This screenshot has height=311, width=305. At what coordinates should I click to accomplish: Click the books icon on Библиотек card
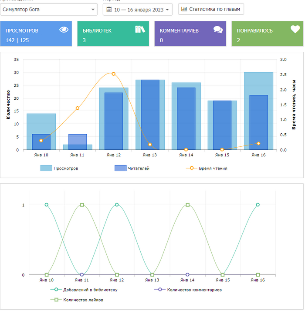click(x=140, y=29)
